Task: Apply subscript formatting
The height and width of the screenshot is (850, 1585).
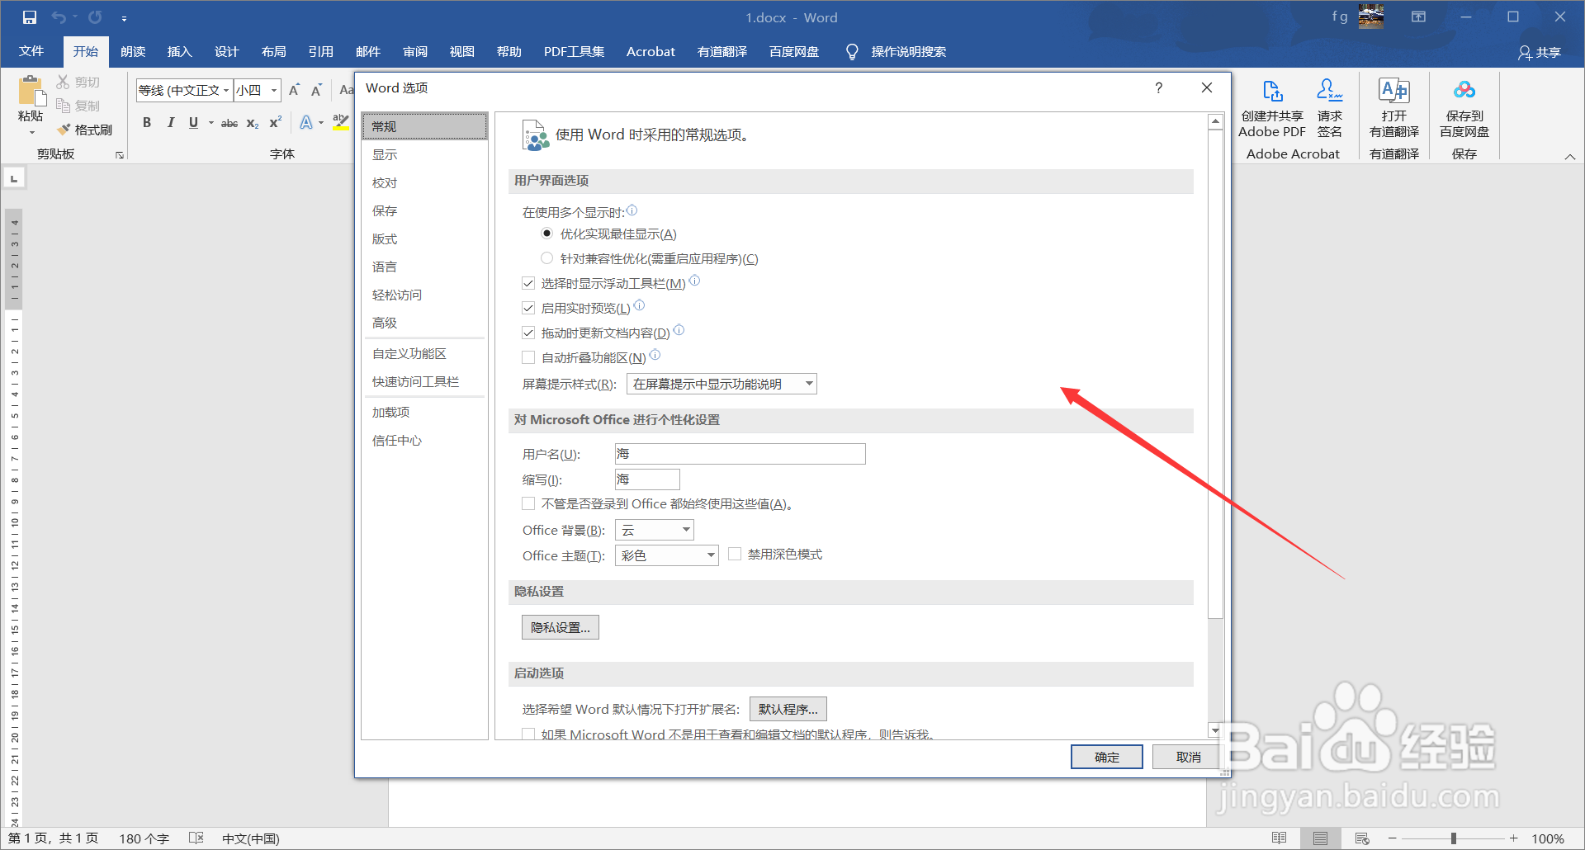Action: click(x=252, y=122)
